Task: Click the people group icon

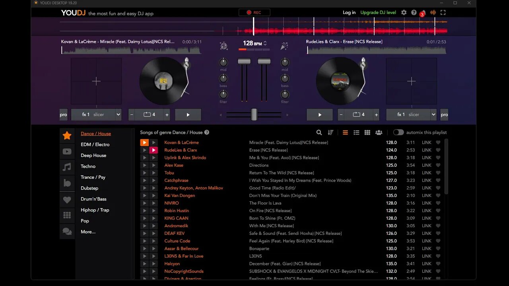Action: click(x=379, y=133)
